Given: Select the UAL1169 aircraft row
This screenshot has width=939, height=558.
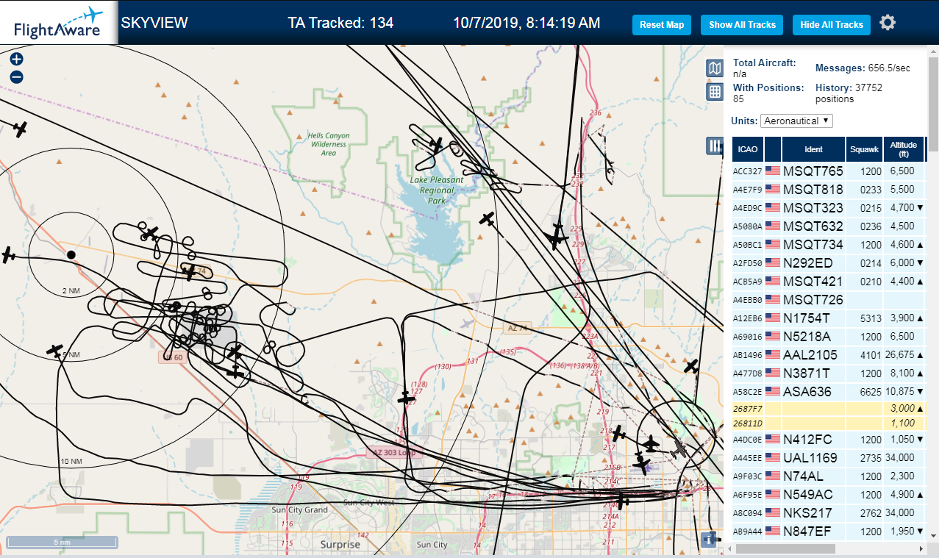Looking at the screenshot, I should tap(828, 458).
